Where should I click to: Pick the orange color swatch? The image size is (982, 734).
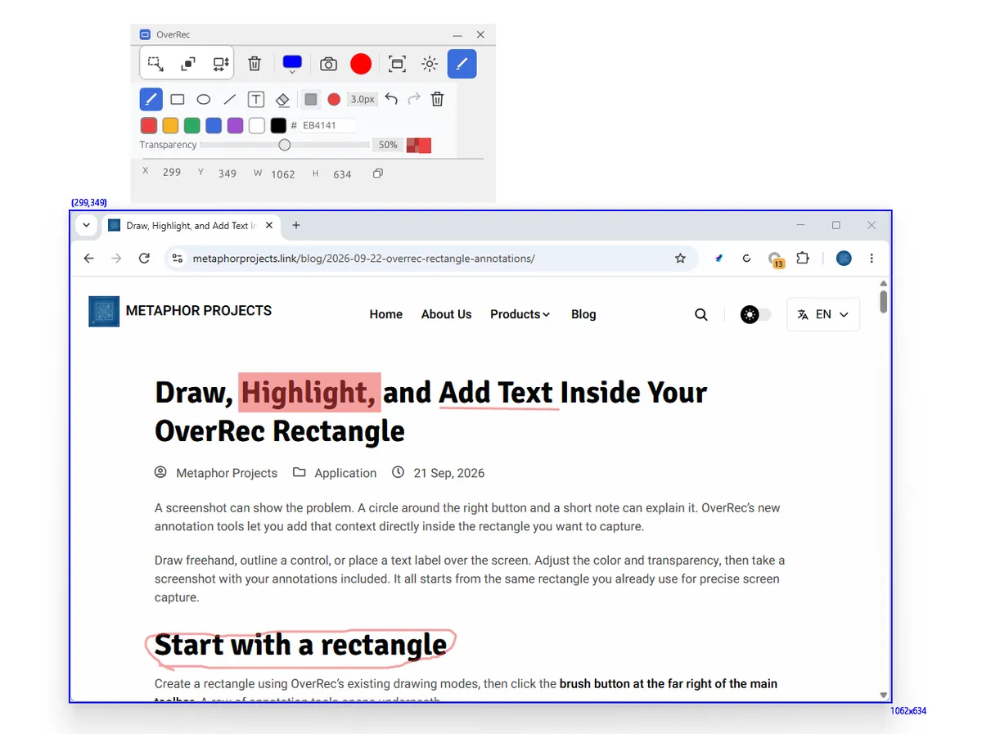pos(170,125)
